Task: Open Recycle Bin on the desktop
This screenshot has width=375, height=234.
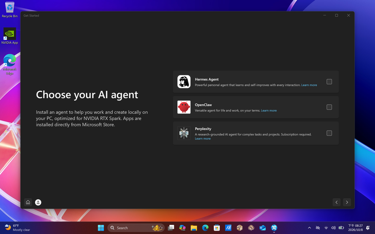Action: 10,10
